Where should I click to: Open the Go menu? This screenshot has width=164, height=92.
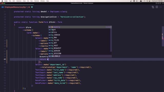tap(28, 1)
